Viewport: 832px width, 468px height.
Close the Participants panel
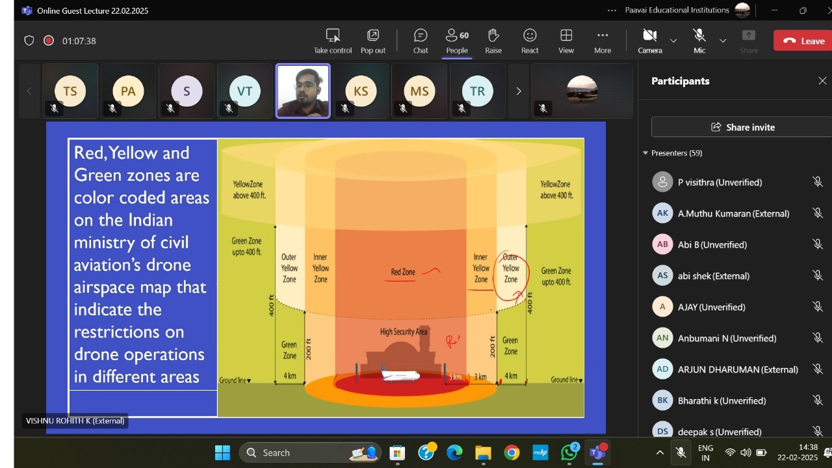pyautogui.click(x=822, y=81)
